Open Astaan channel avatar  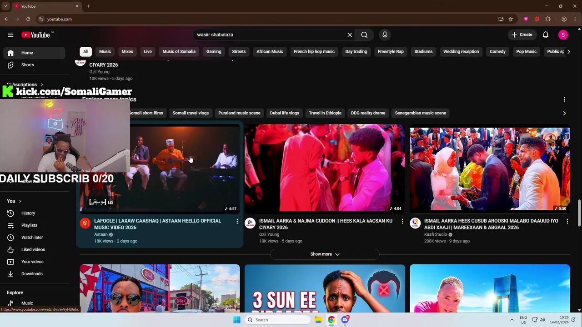[x=85, y=223]
